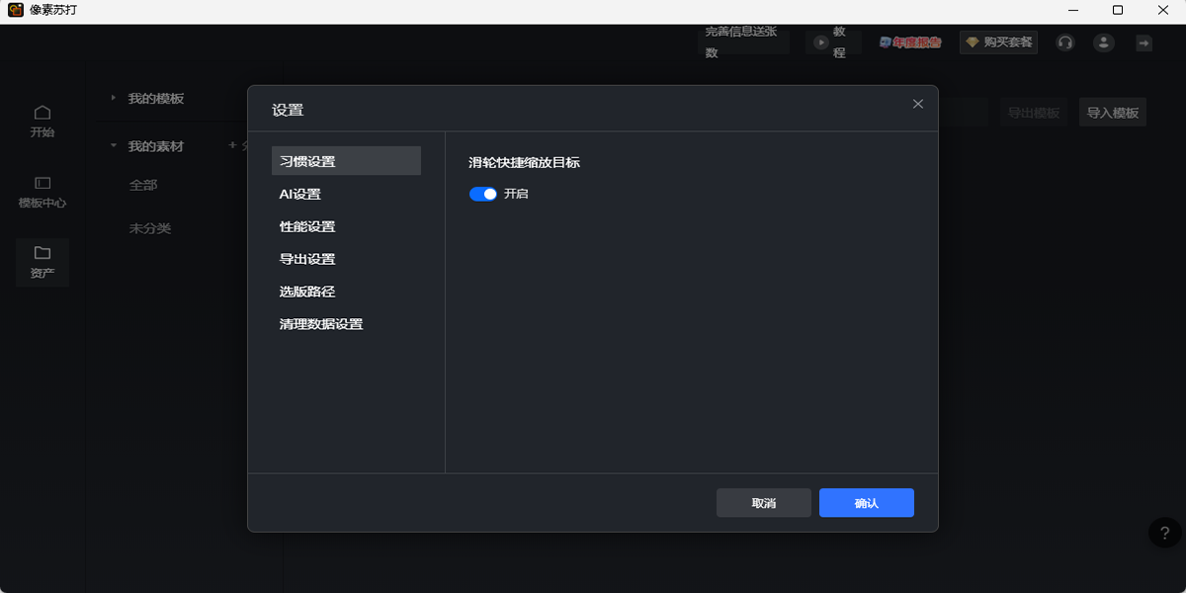Click the logout arrow icon top right
The width and height of the screenshot is (1186, 593).
1143,42
